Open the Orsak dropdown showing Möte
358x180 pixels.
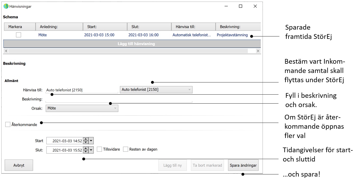(82, 108)
